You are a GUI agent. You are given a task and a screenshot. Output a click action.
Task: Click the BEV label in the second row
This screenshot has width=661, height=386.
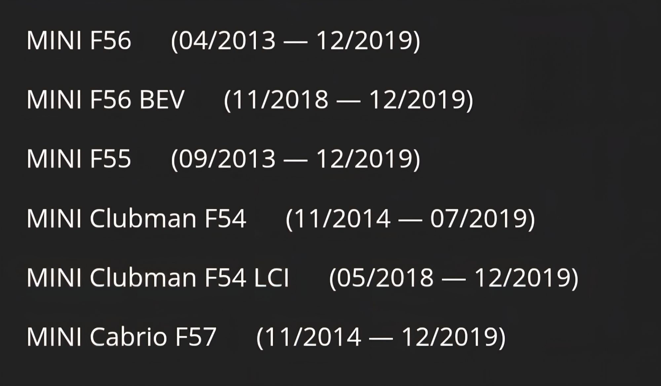coord(162,100)
